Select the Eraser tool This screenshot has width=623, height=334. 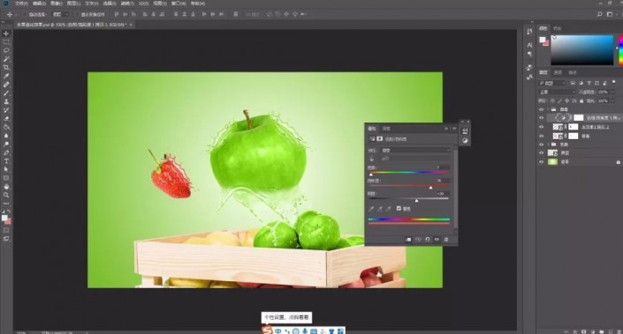(x=6, y=119)
